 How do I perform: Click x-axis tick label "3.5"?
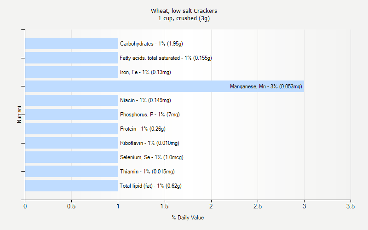351,206
